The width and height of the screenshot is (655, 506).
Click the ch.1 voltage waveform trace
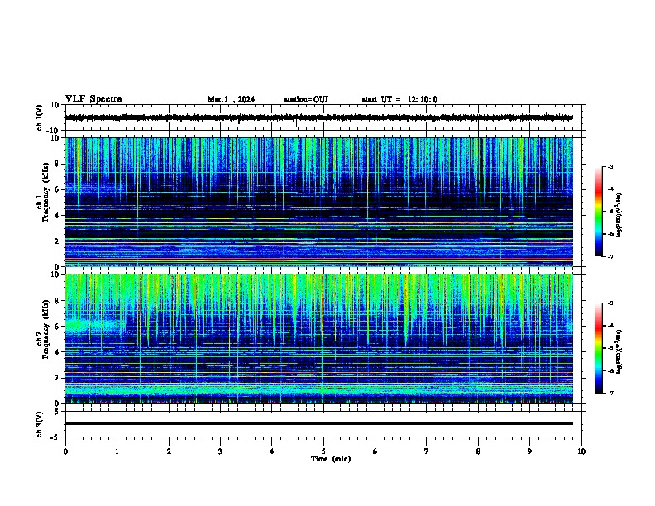pos(318,117)
